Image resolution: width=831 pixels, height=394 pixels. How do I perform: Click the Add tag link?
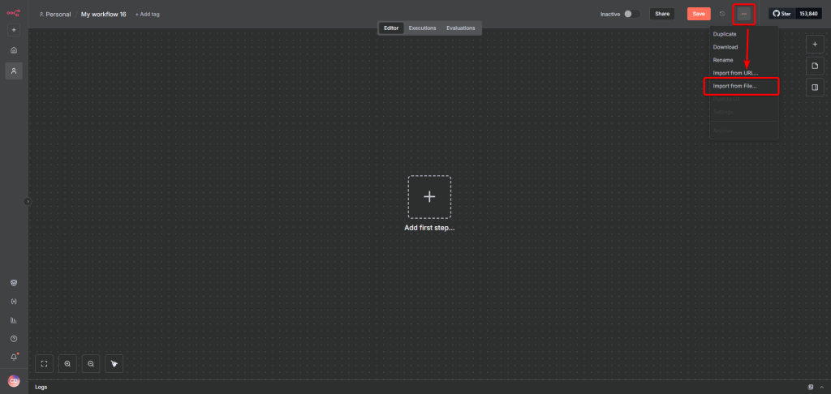click(148, 15)
